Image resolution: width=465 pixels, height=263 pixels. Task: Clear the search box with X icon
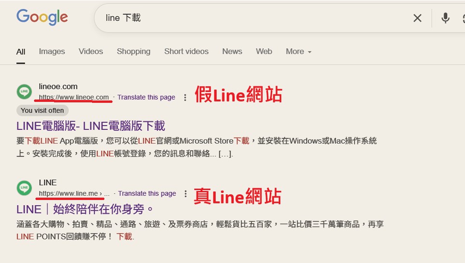417,18
